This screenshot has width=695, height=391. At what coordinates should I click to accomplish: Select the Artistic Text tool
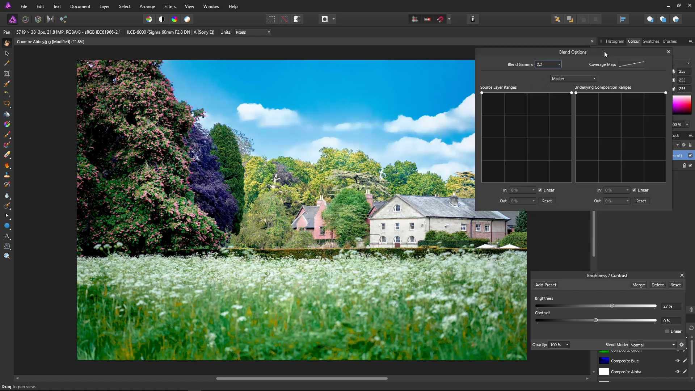click(7, 236)
